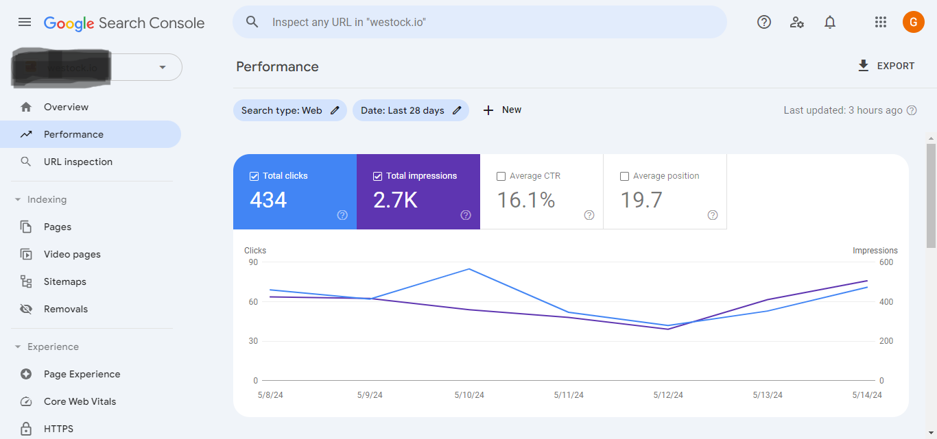Click the 5/10/24 clicks peak on chart
This screenshot has height=439, width=937.
[469, 268]
